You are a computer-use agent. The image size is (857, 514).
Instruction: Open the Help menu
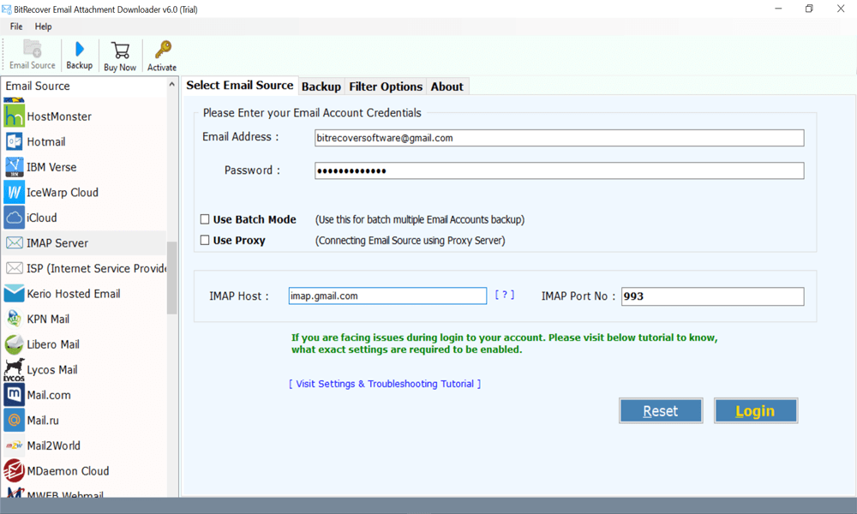[x=43, y=27]
